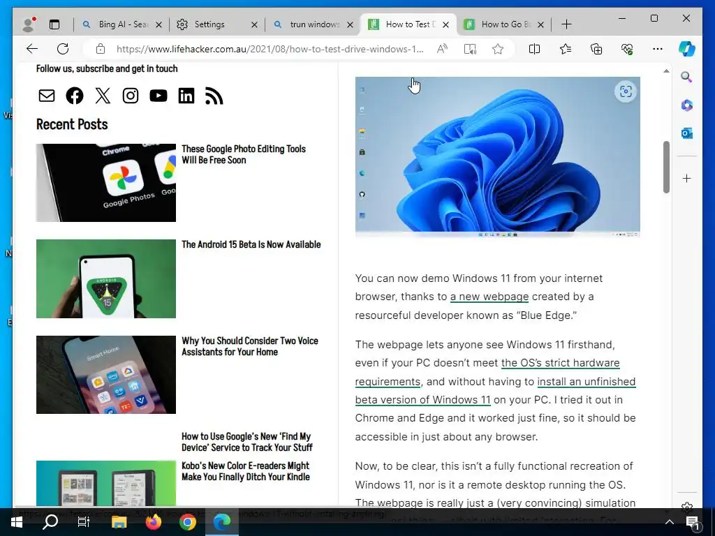Open Windows Start menu

point(17,521)
